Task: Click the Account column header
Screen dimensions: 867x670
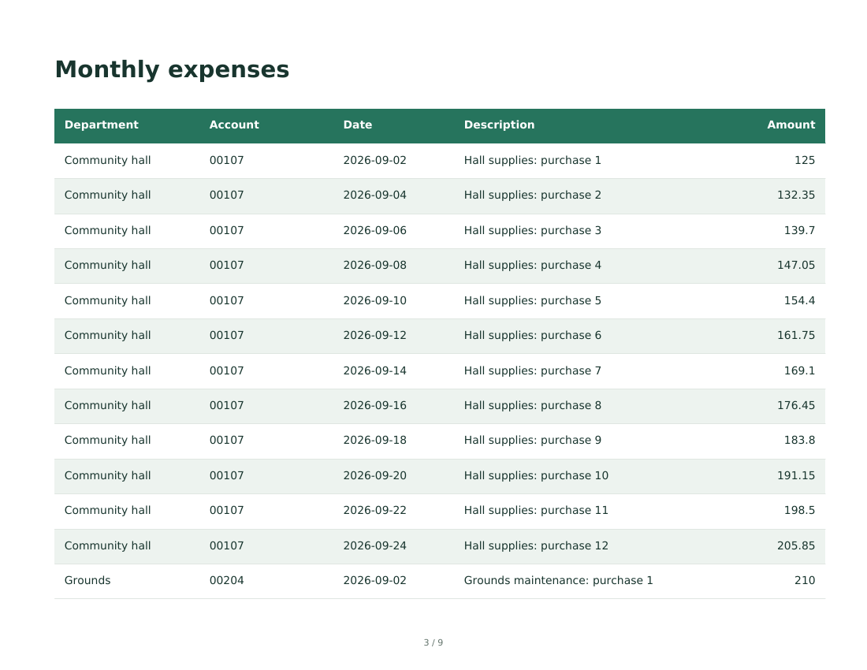Action: 234,125
